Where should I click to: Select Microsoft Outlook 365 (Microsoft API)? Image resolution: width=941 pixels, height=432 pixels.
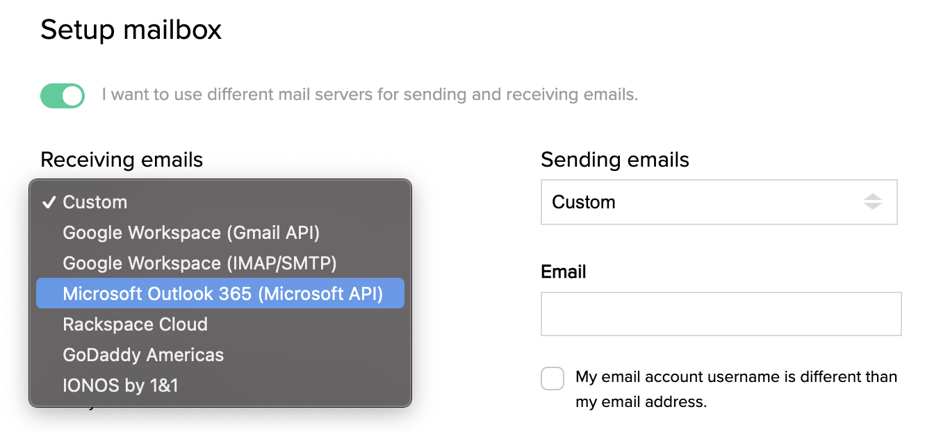[220, 294]
